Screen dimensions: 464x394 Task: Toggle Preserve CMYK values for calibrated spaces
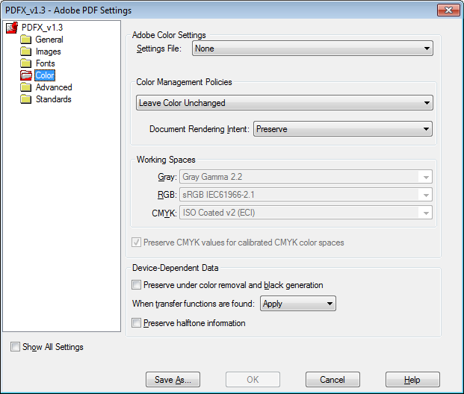point(136,243)
